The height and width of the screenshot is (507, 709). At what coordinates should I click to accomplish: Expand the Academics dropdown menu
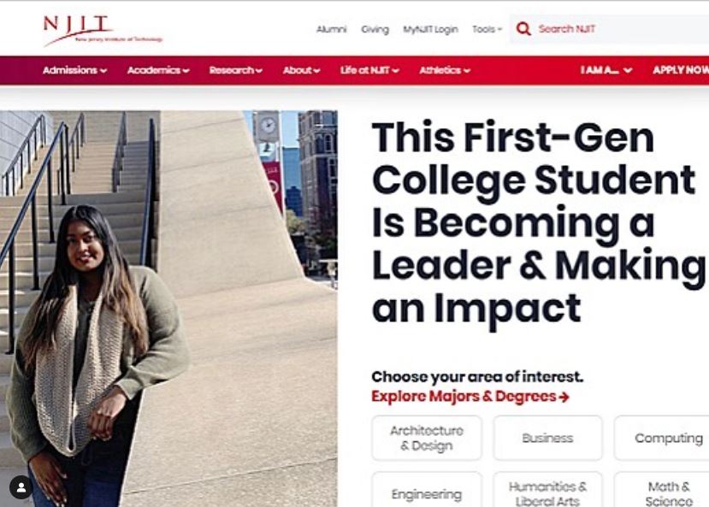(159, 70)
